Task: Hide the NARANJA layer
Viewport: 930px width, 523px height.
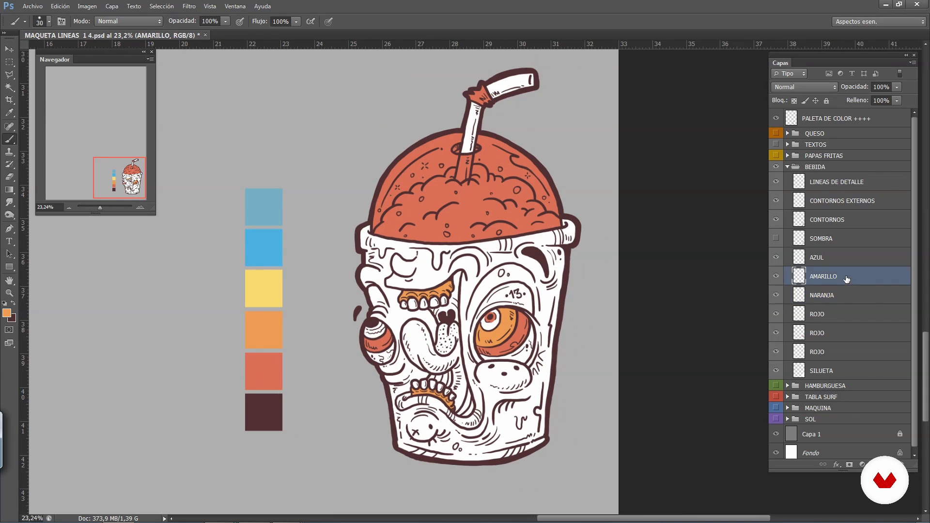Action: click(776, 295)
